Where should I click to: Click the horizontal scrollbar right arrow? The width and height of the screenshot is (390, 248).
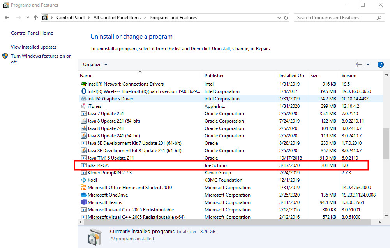[379, 222]
